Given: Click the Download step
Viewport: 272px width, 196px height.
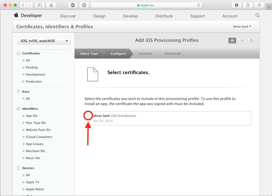Looking at the screenshot, I should tap(172, 54).
